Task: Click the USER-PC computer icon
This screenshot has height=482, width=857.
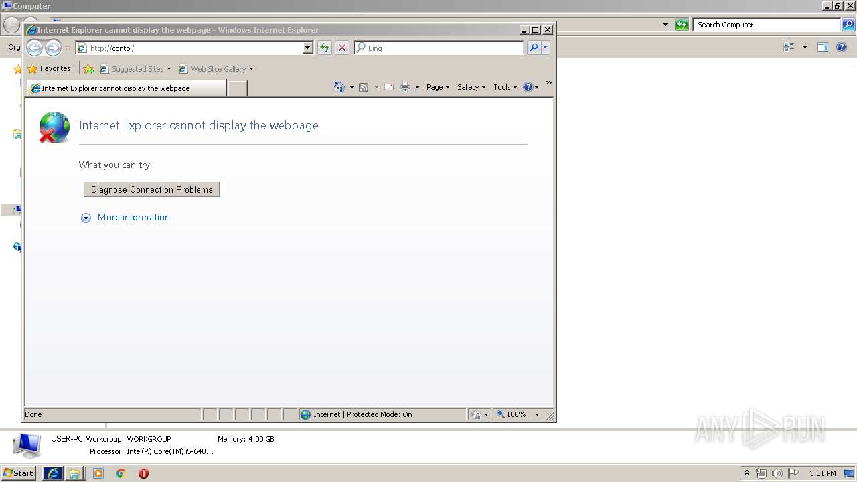Action: 27,445
